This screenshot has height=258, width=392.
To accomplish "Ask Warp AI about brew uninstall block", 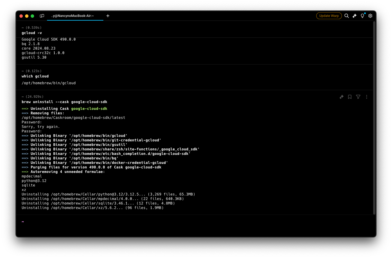I will [342, 97].
